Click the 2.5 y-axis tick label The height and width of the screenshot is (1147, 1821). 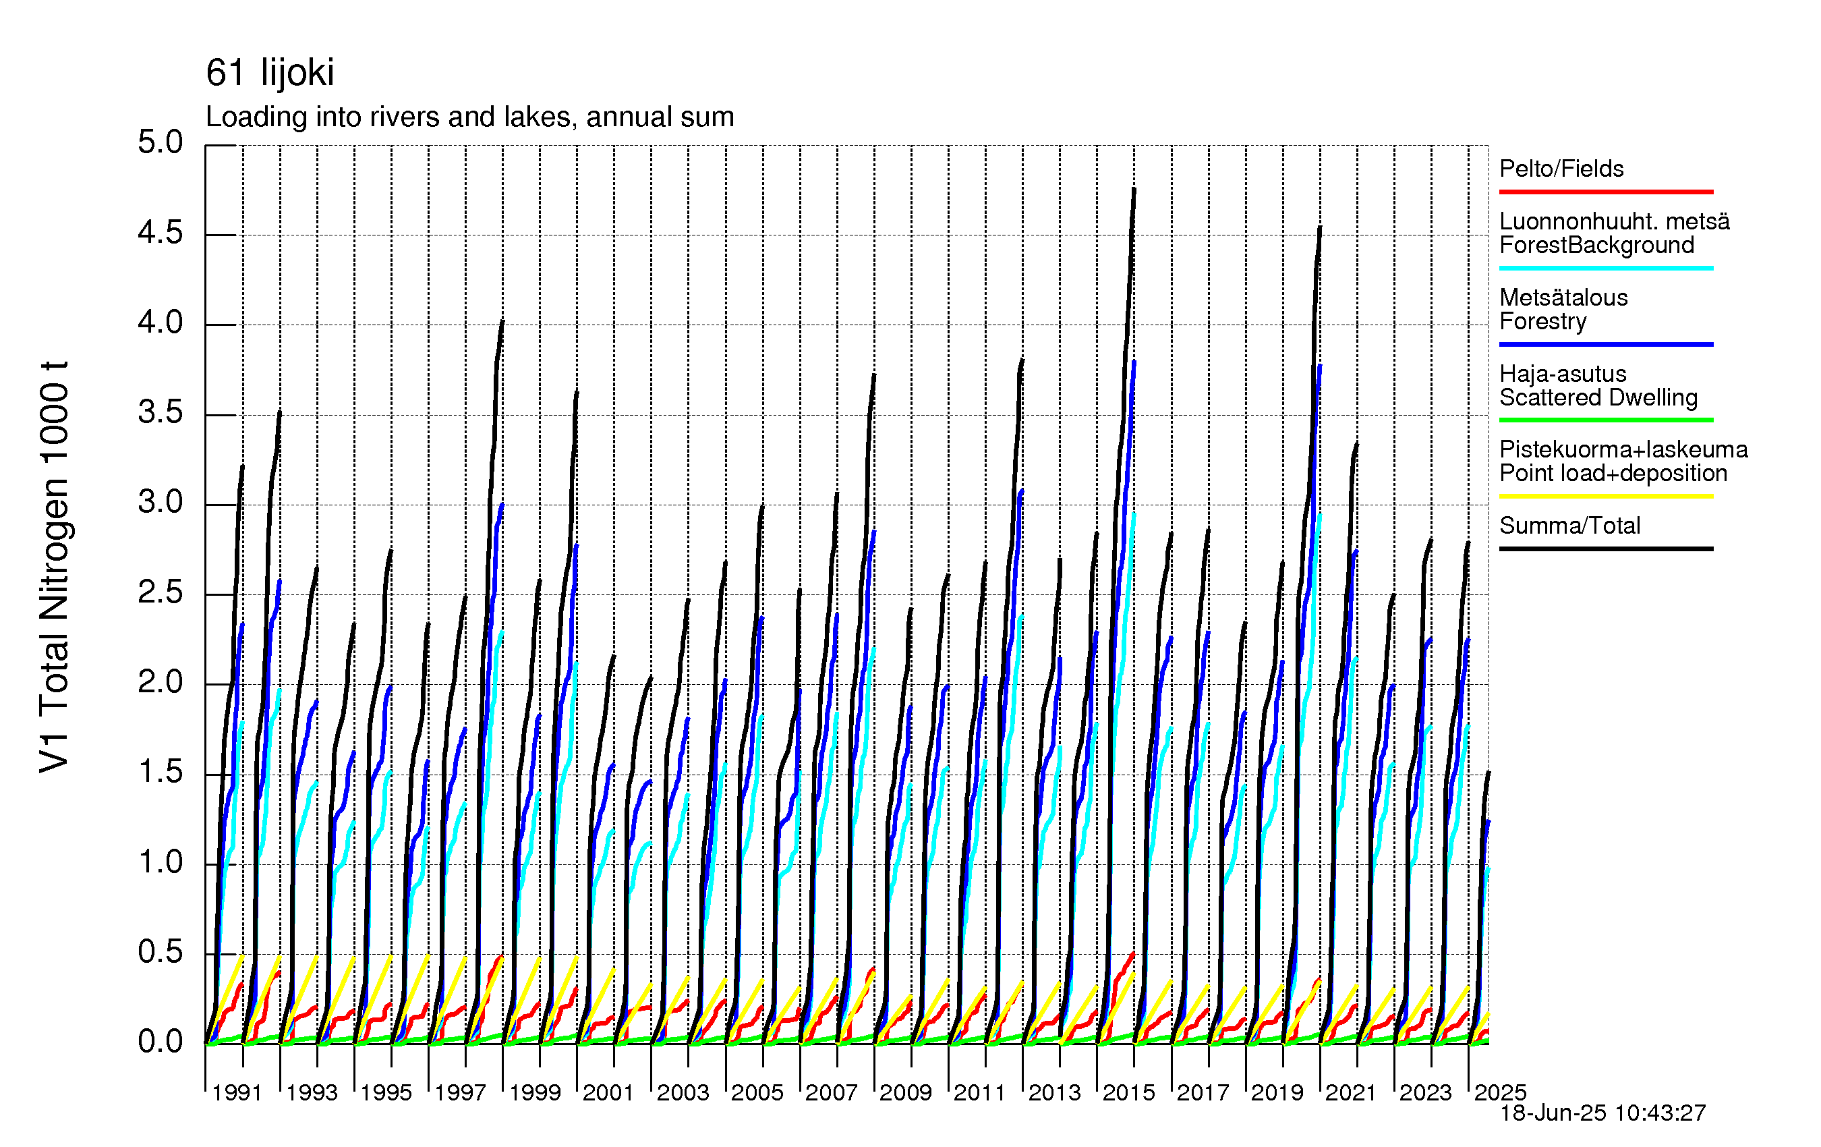[161, 592]
